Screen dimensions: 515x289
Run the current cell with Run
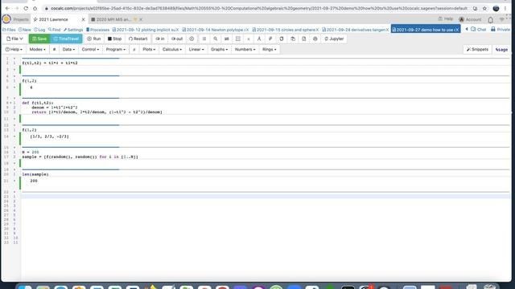click(94, 39)
